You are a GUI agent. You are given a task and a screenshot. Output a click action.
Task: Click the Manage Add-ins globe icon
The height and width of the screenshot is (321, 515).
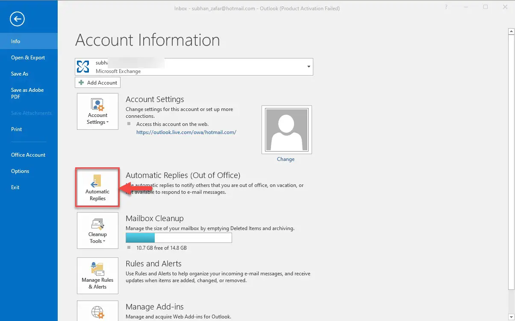pyautogui.click(x=97, y=312)
